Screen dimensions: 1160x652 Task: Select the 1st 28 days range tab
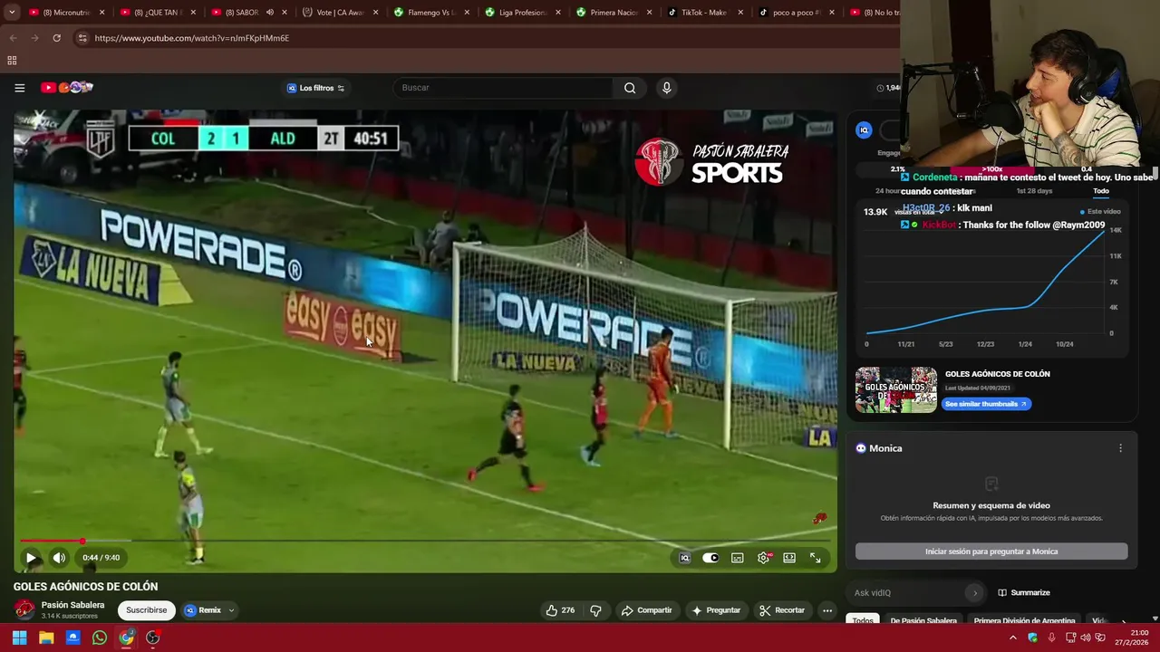(1034, 191)
